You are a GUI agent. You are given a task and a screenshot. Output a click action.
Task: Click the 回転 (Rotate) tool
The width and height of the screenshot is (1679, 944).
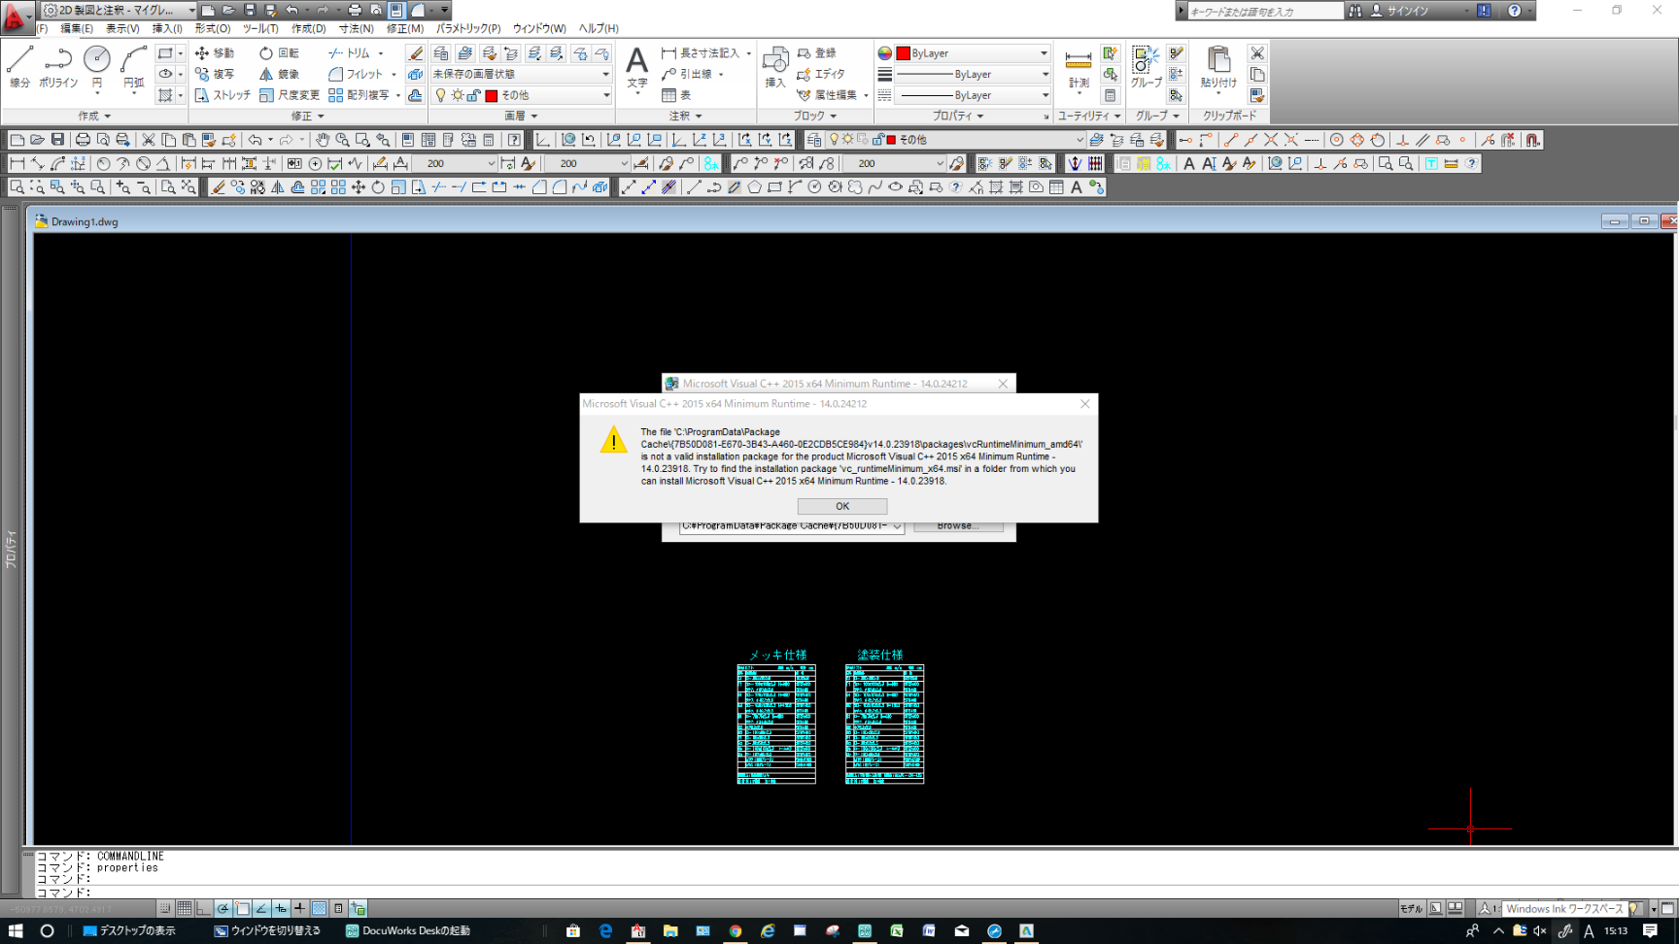pos(279,53)
